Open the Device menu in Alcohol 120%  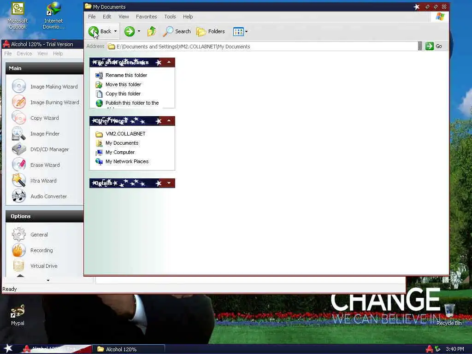(x=24, y=53)
